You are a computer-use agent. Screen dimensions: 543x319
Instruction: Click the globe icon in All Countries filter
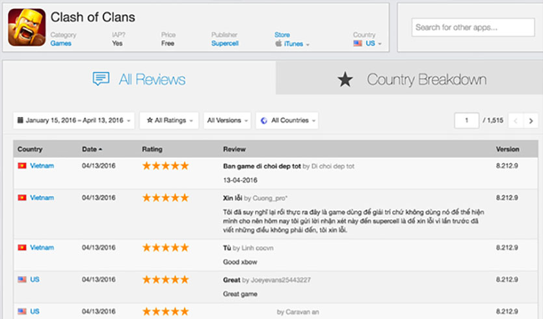pos(264,120)
